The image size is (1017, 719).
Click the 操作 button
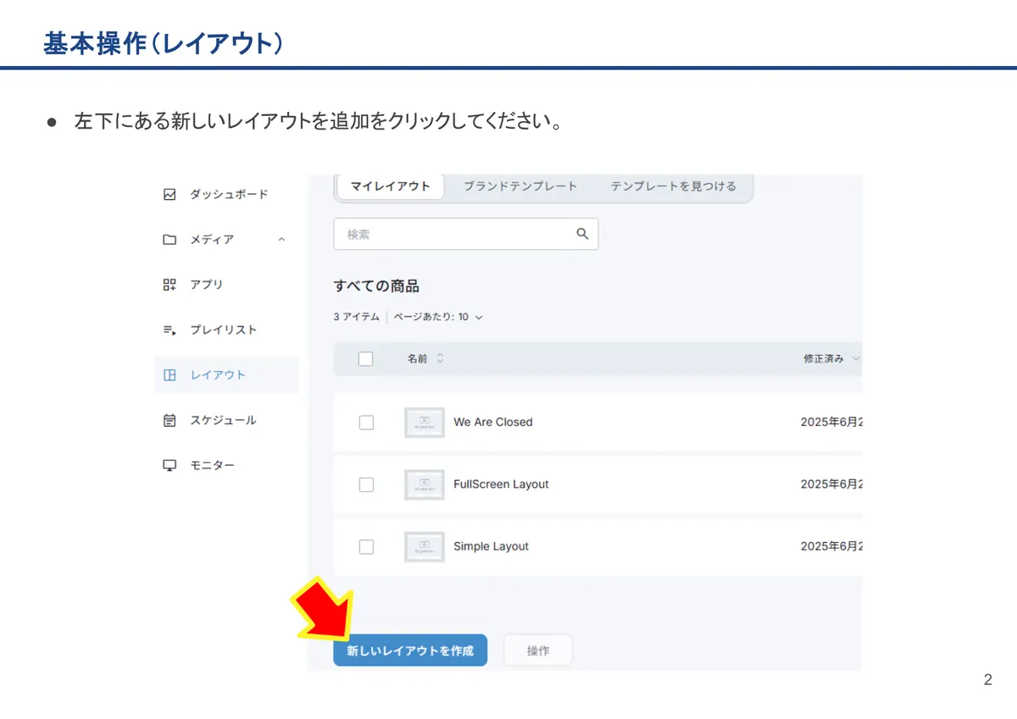pos(538,650)
